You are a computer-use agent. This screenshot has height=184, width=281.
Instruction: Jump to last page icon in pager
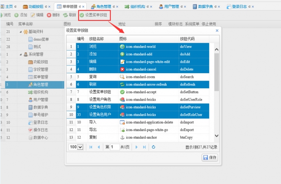tap(144, 147)
